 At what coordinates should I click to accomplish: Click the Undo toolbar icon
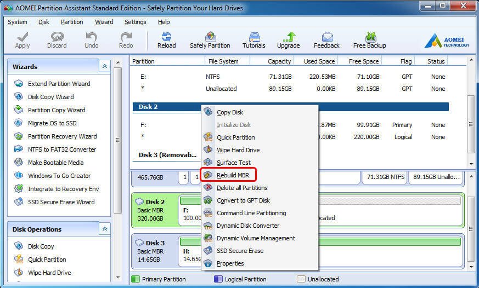pos(91,40)
